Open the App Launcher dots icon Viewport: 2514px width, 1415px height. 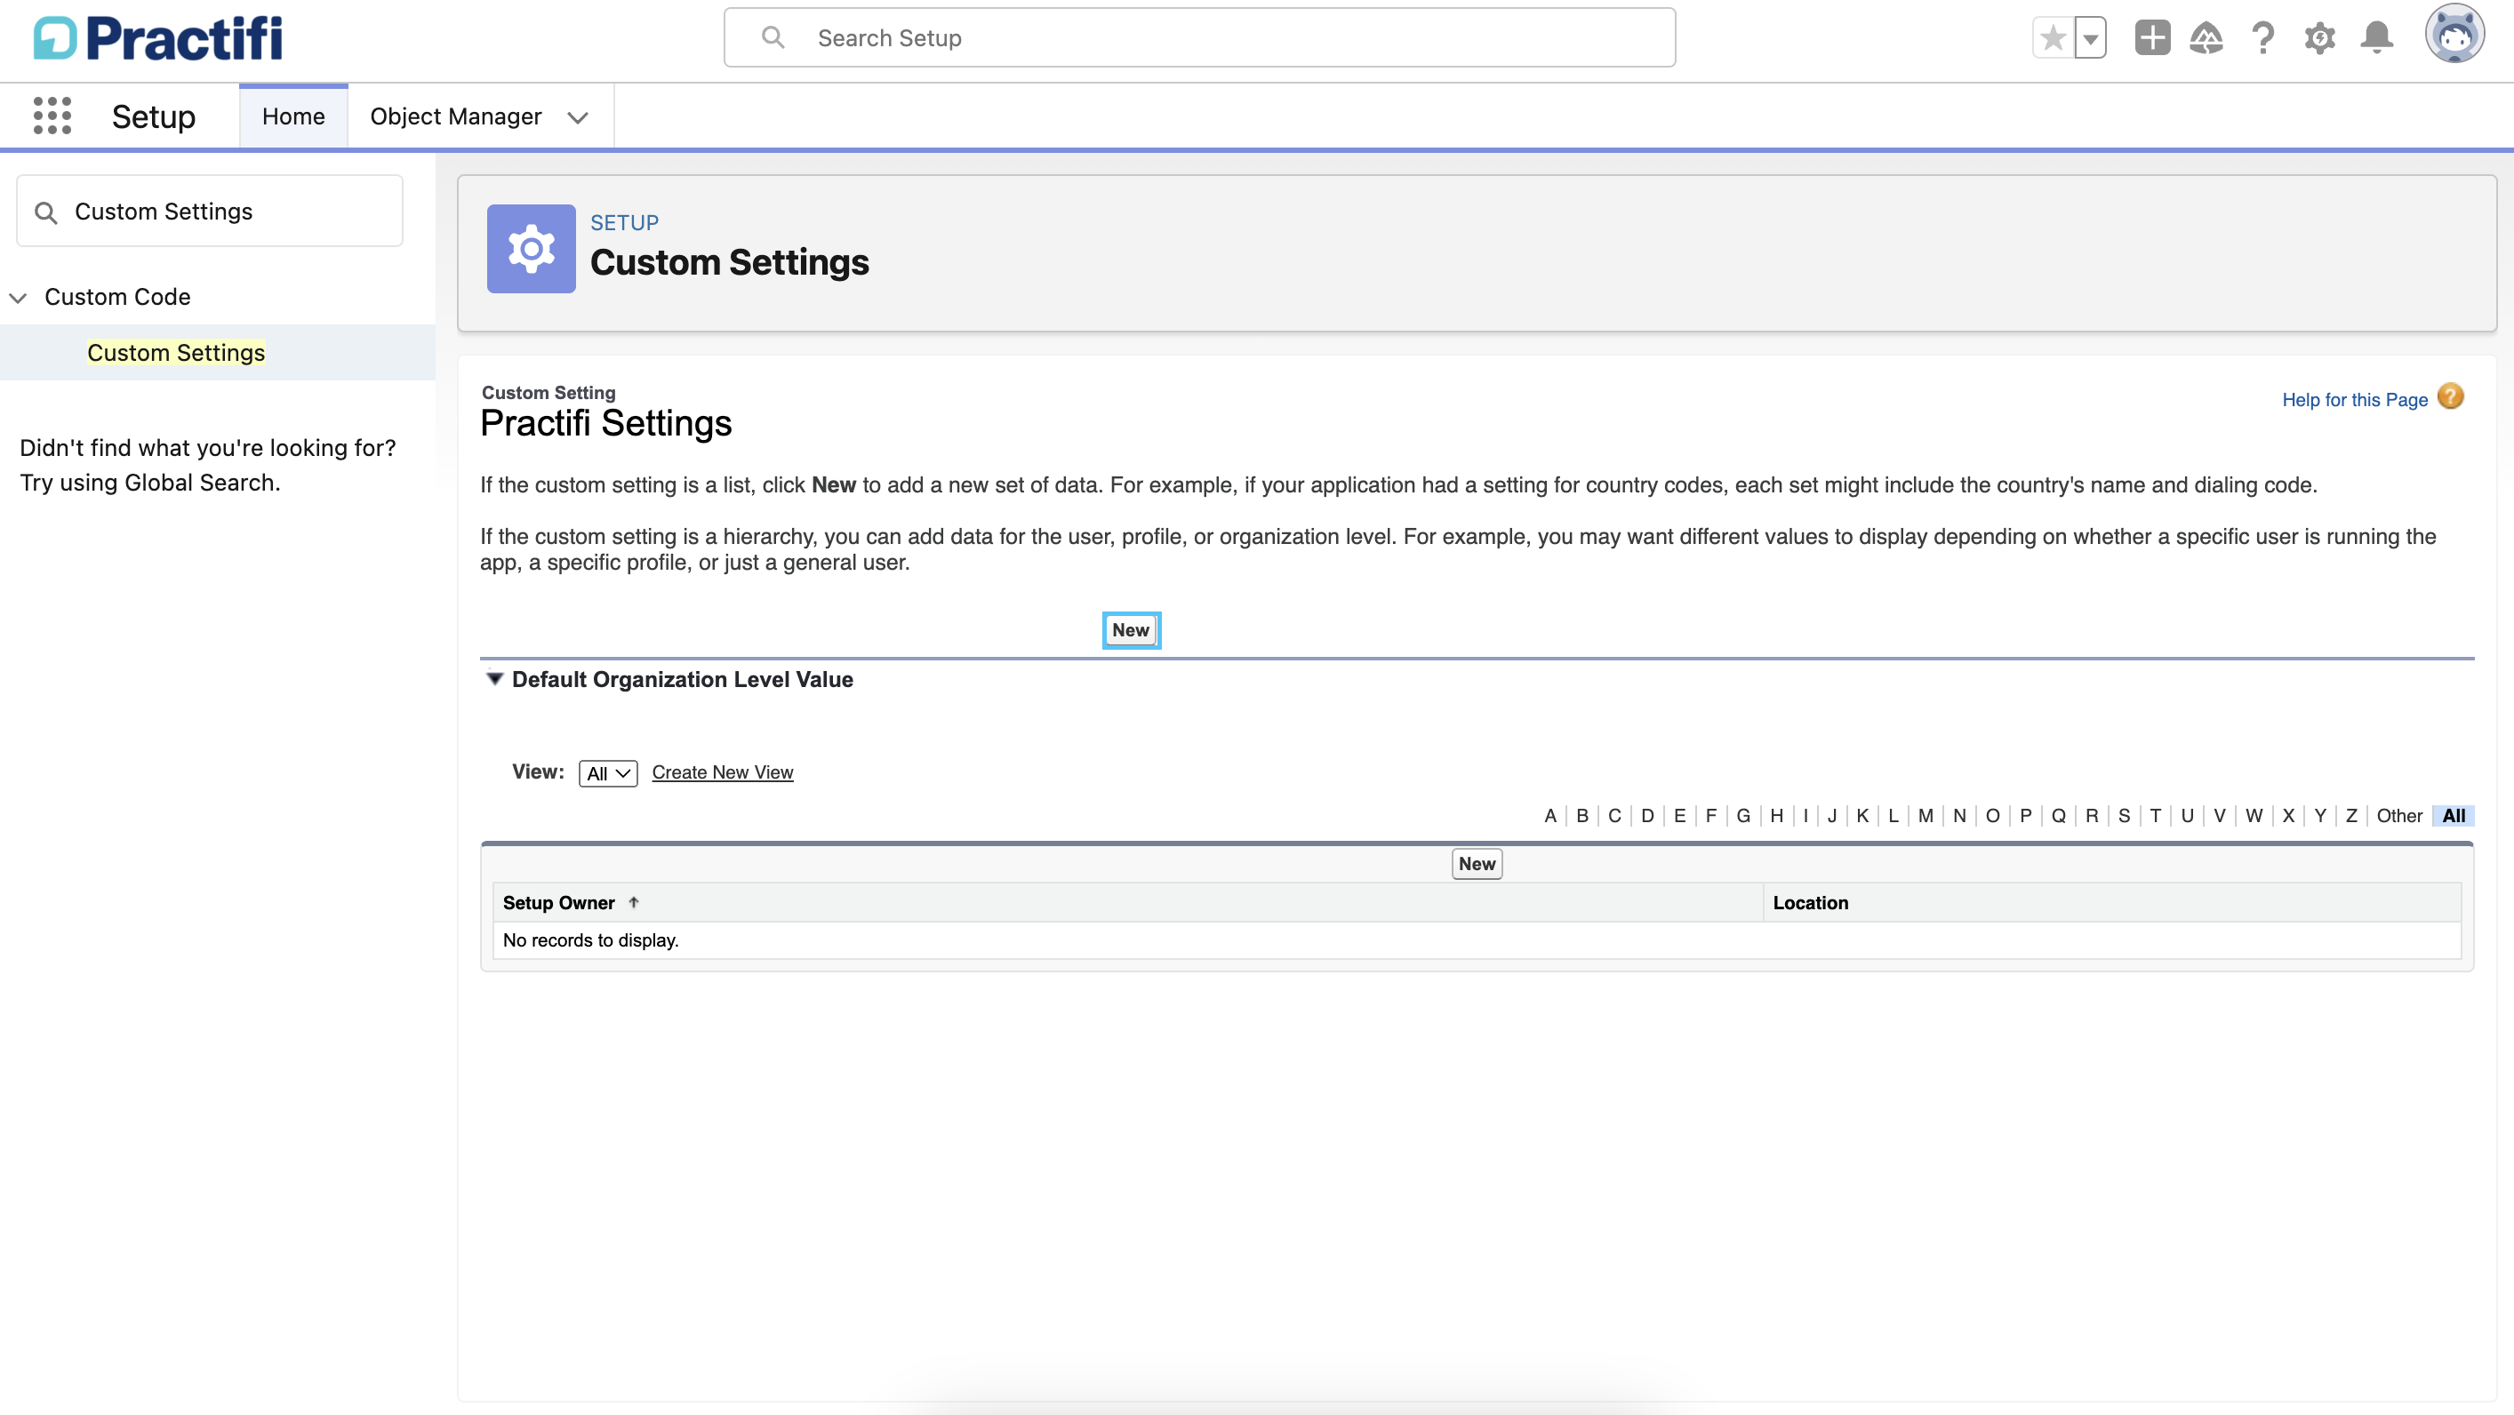point(52,116)
